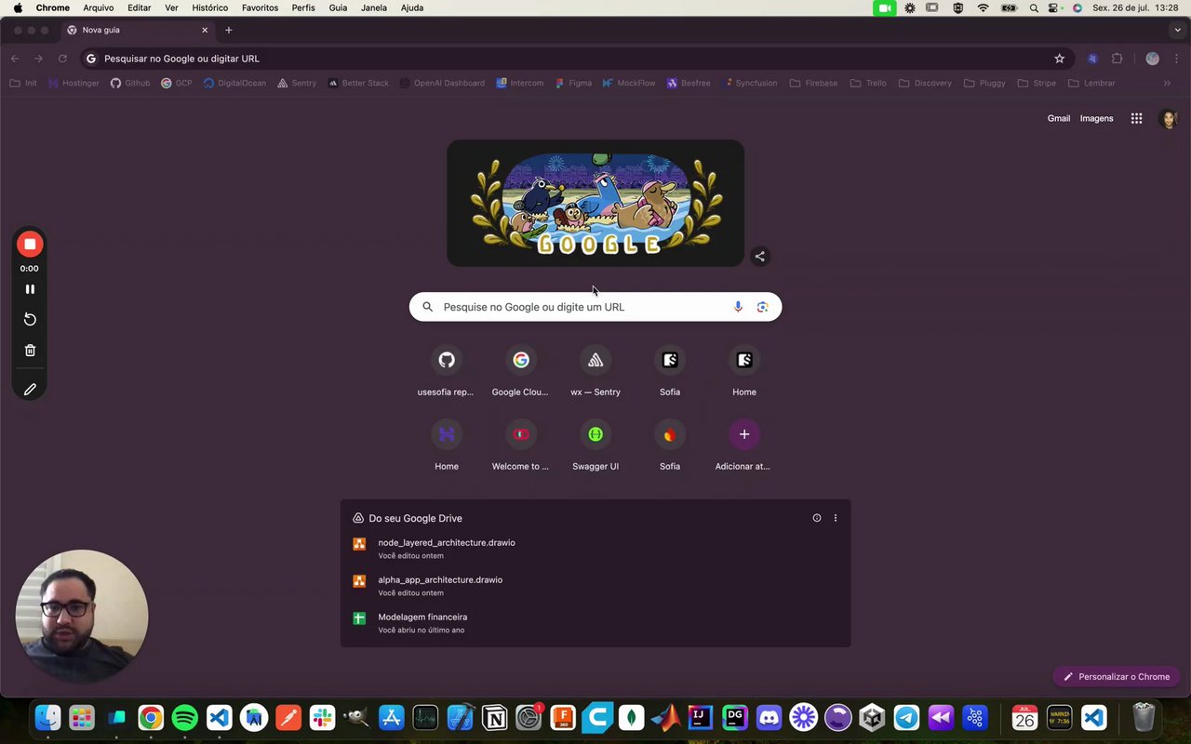
Task: Open the DigitalOcean bookmark
Action: click(x=234, y=83)
